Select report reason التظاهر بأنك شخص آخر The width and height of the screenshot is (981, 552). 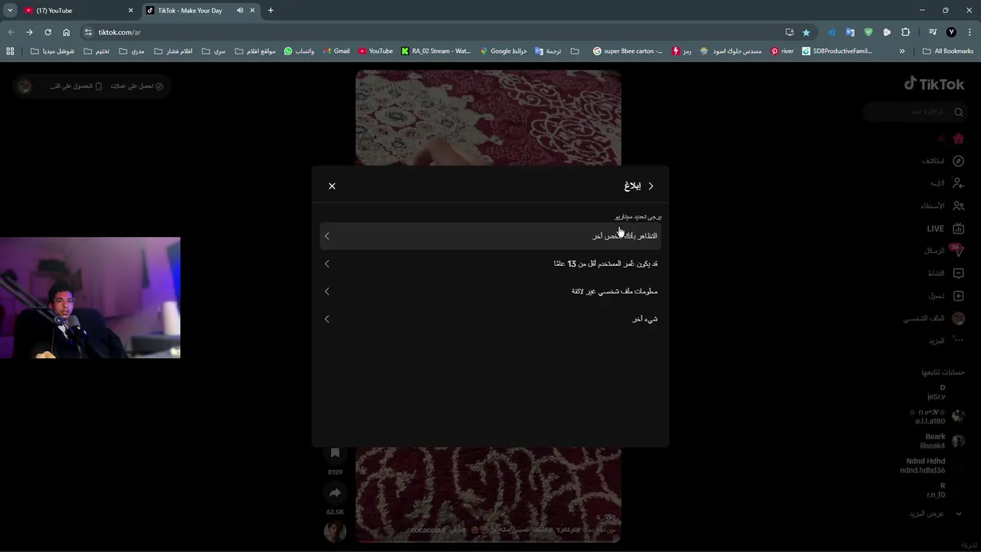pos(490,236)
